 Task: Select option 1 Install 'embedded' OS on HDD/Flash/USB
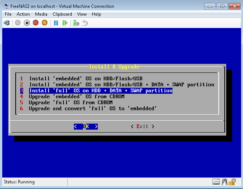pos(81,78)
